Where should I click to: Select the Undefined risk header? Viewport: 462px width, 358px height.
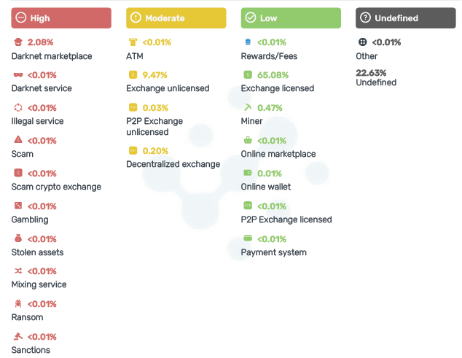pos(406,18)
